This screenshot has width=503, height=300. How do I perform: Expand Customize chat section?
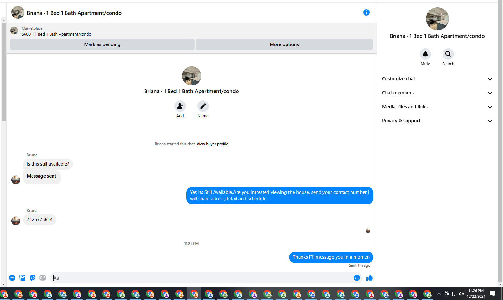[437, 79]
